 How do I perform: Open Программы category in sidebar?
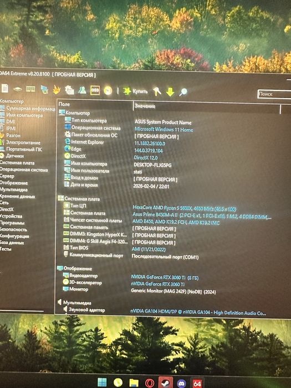[12, 223]
